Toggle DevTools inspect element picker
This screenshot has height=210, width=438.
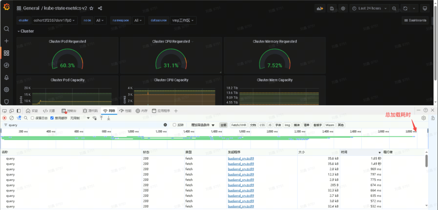(5, 110)
